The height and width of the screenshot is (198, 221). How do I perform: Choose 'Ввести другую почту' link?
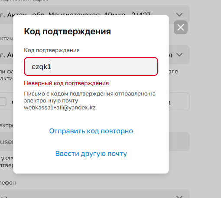click(91, 154)
